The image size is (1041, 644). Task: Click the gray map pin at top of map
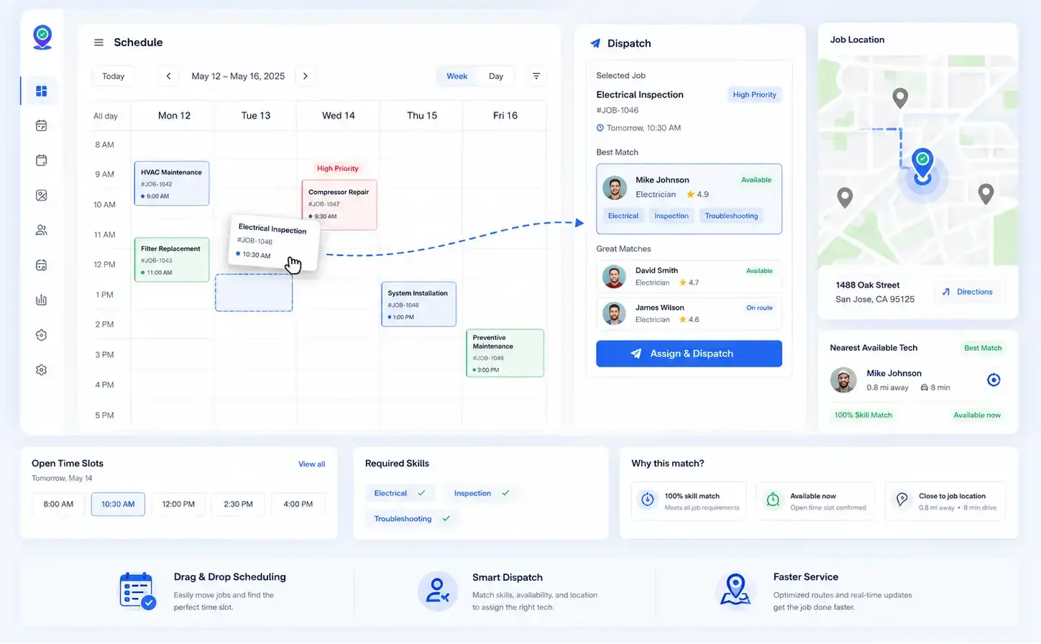(899, 98)
